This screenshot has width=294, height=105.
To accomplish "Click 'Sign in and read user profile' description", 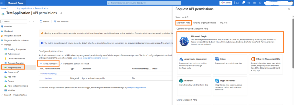I will pos(93,78).
